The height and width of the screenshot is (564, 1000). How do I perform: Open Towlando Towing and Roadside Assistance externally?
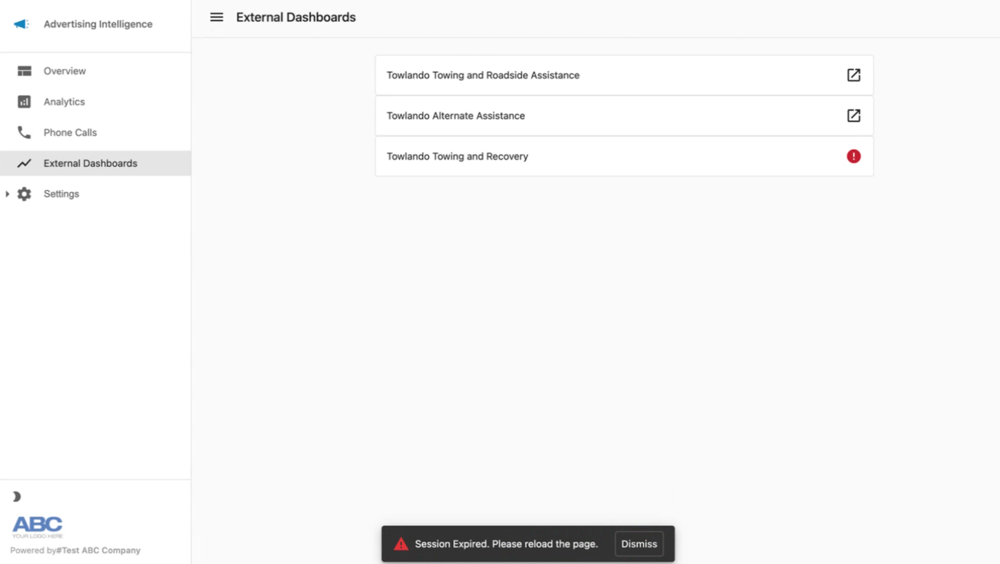click(854, 75)
